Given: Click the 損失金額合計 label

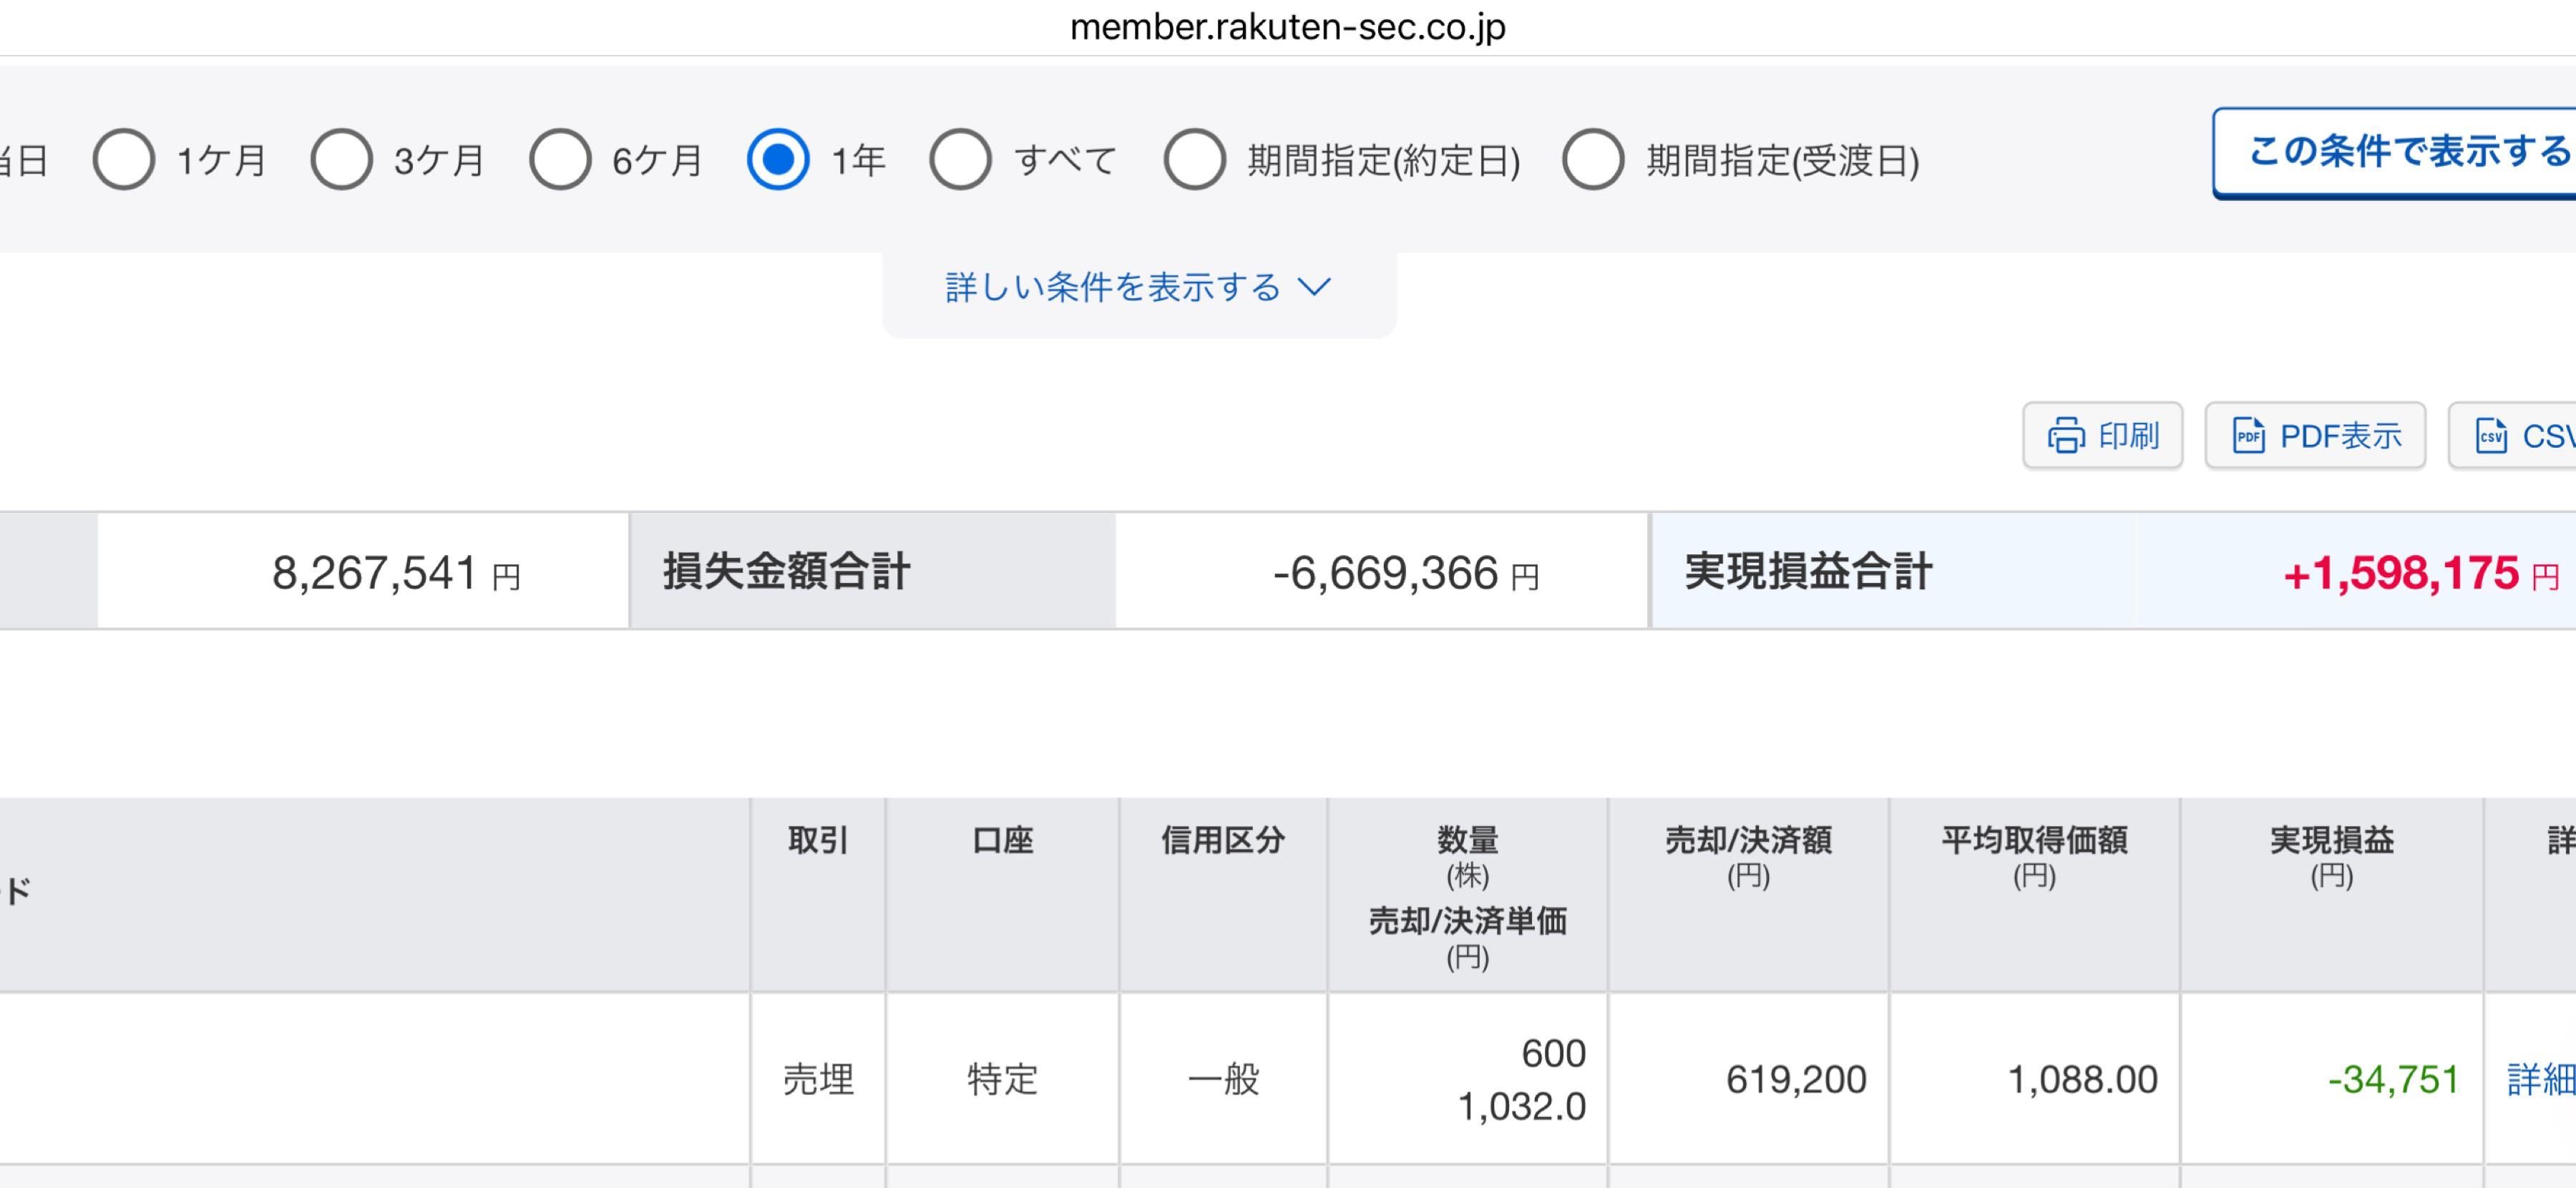Looking at the screenshot, I should [787, 571].
